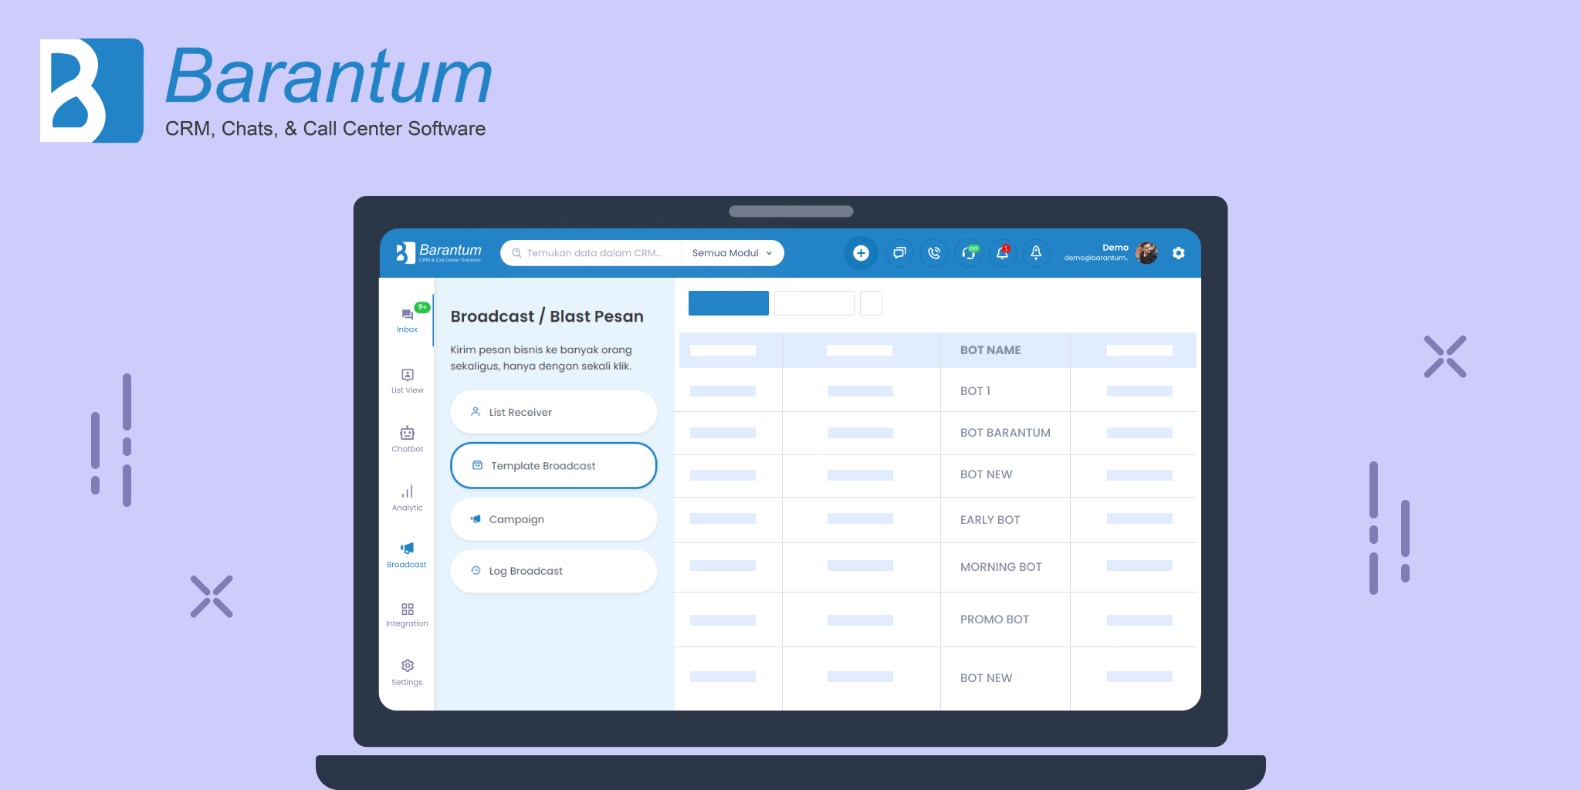
Task: Click the Broadcast / Blast Pesan heading
Action: click(x=547, y=316)
